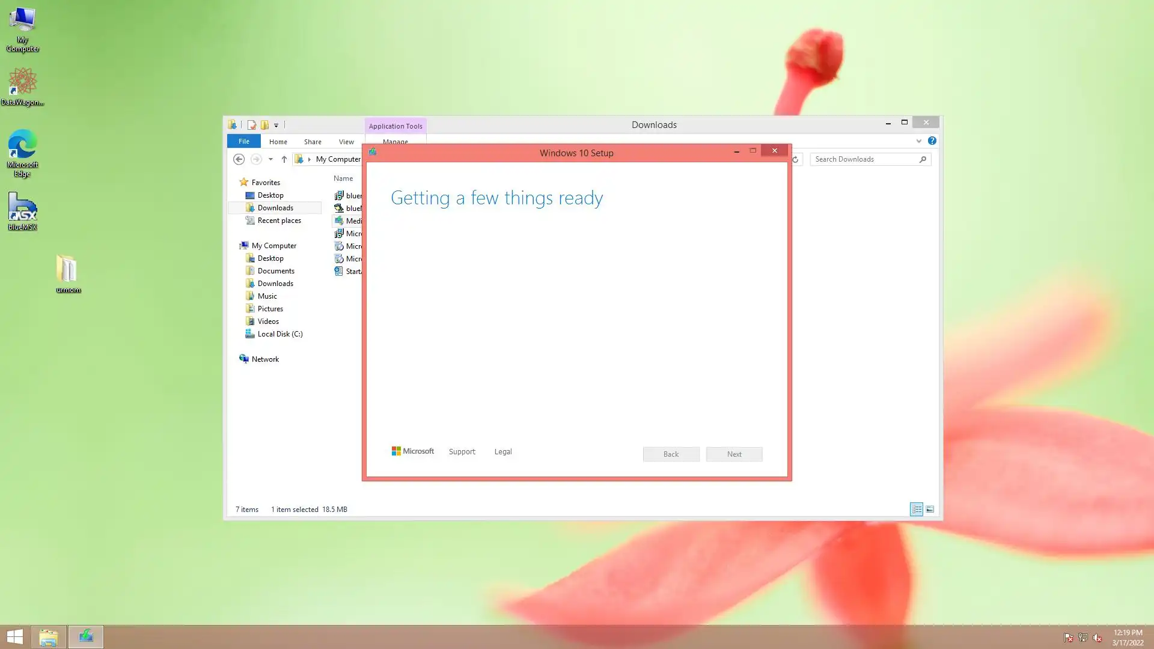Click the Back navigation arrow in Explorer
The image size is (1154, 649).
coord(239,159)
